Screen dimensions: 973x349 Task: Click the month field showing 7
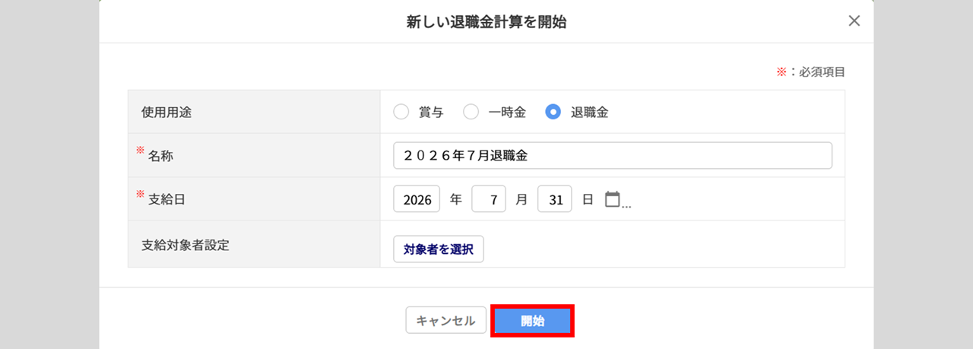coord(489,199)
